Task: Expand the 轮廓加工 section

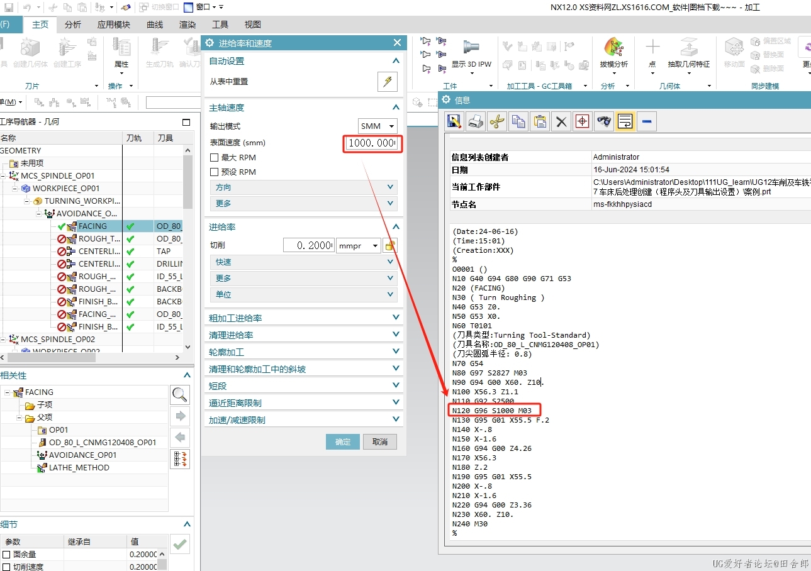Action: (303, 352)
